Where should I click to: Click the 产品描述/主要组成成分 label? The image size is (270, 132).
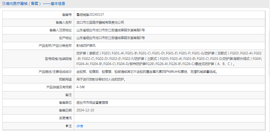tap(55, 72)
